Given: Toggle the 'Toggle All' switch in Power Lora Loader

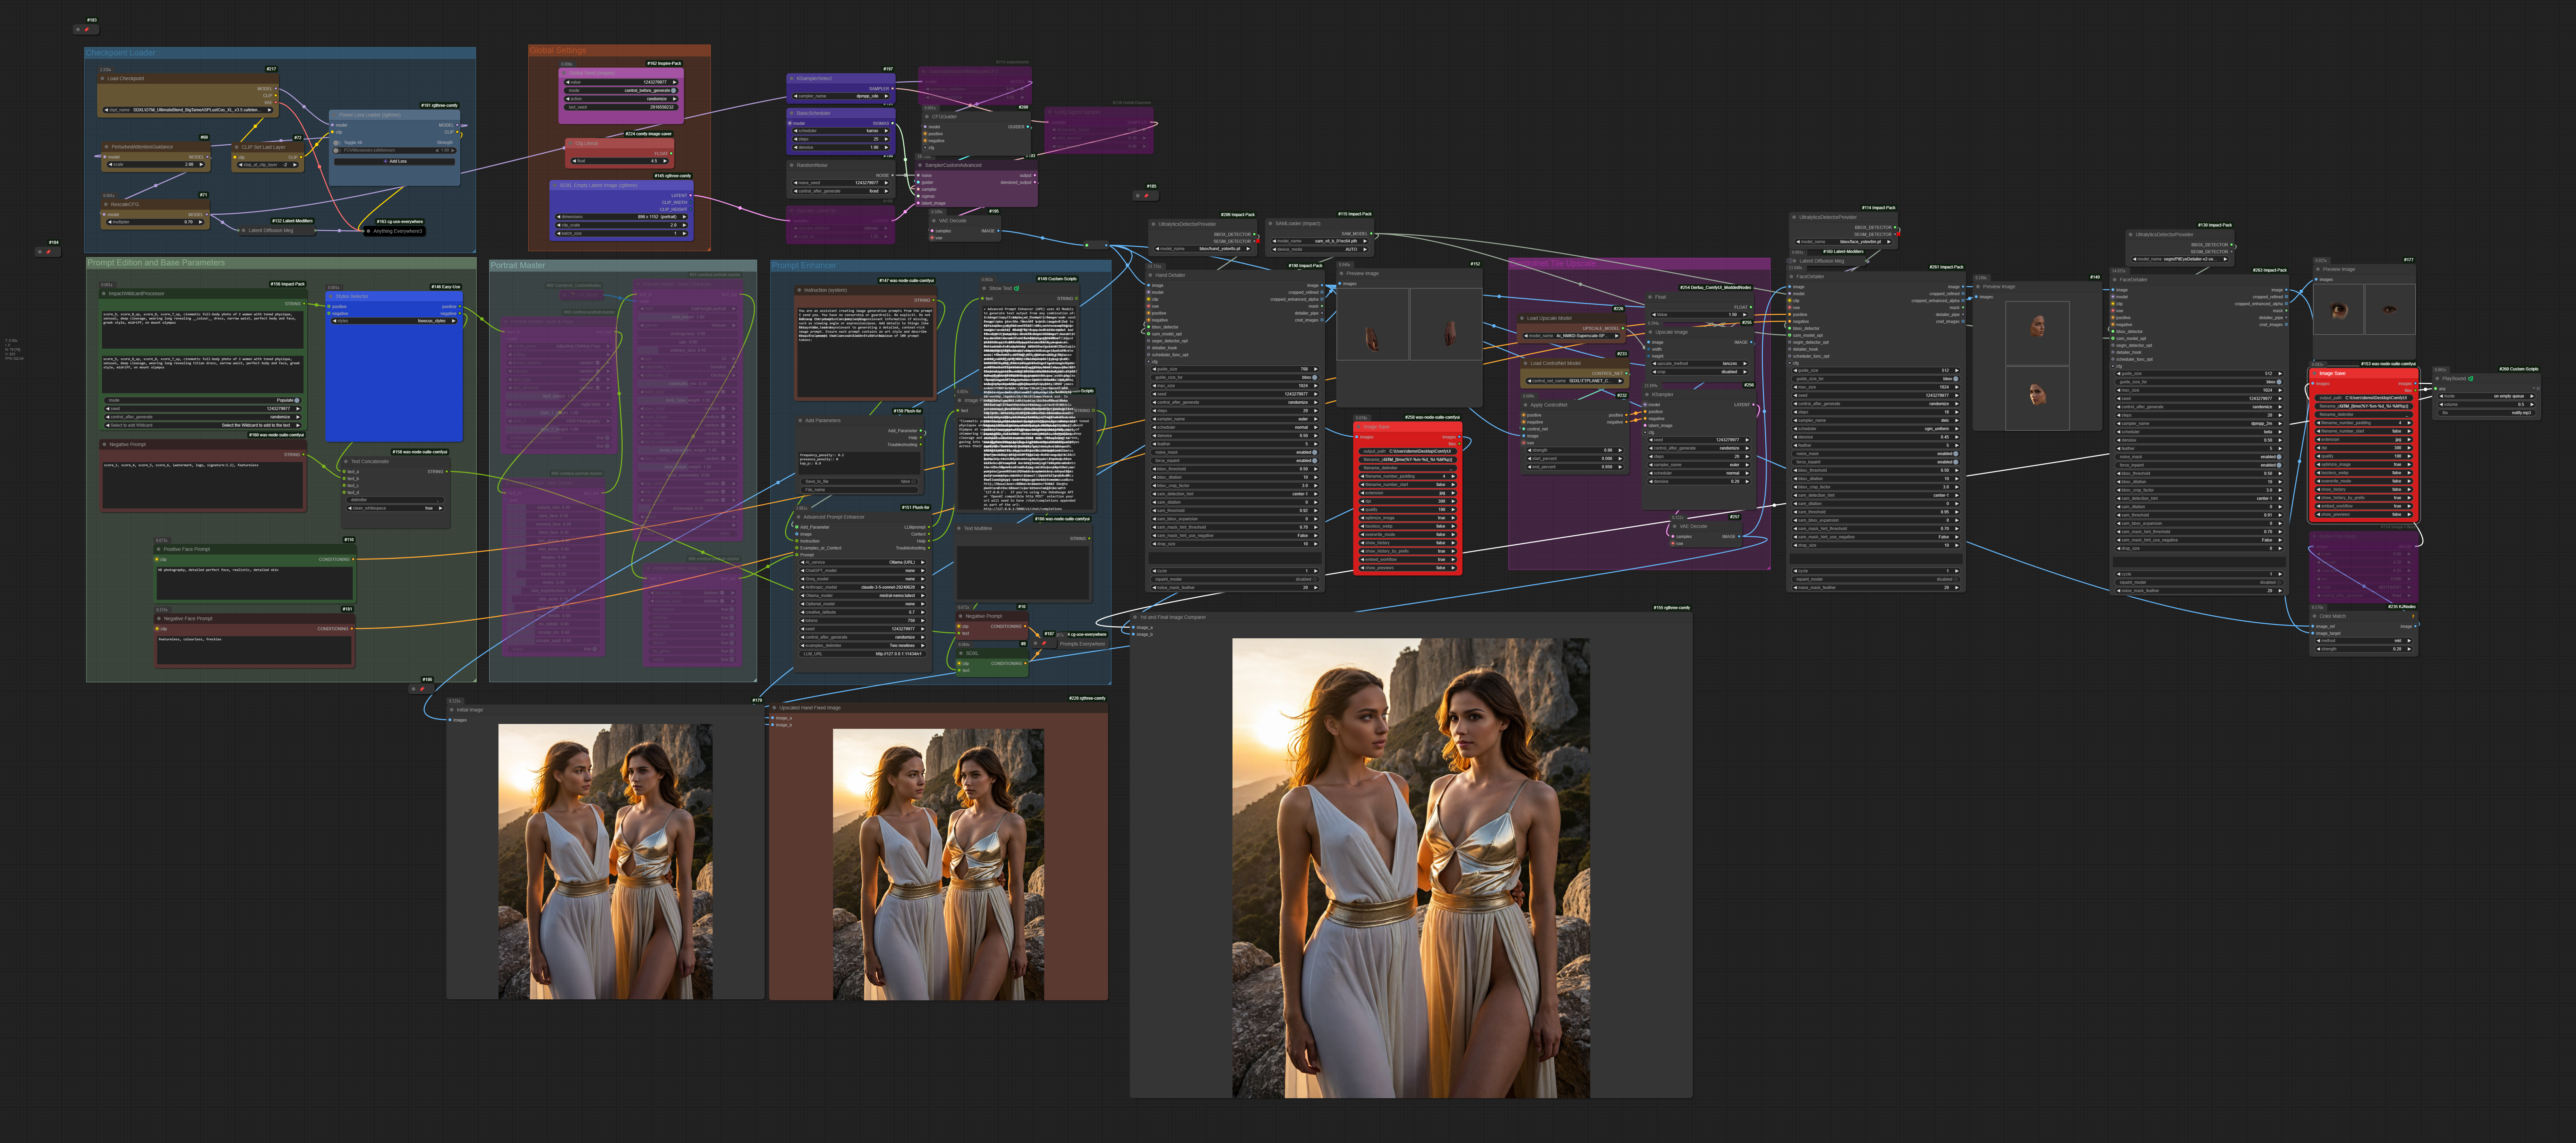Looking at the screenshot, I should (337, 143).
